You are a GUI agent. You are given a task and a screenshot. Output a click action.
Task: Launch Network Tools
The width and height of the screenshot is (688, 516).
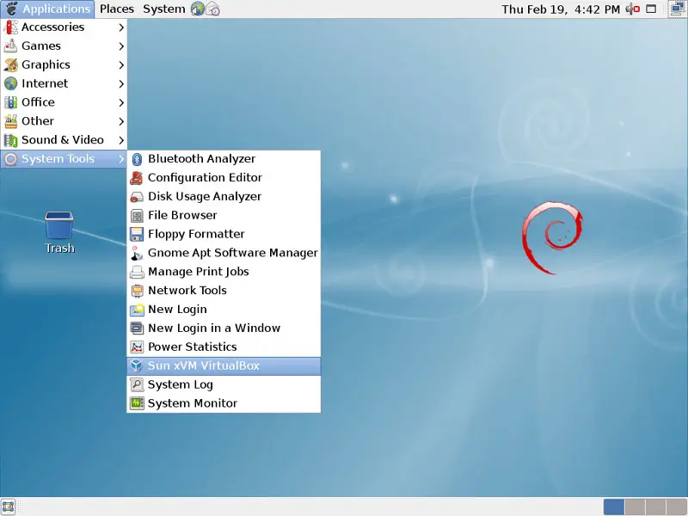click(x=224, y=291)
